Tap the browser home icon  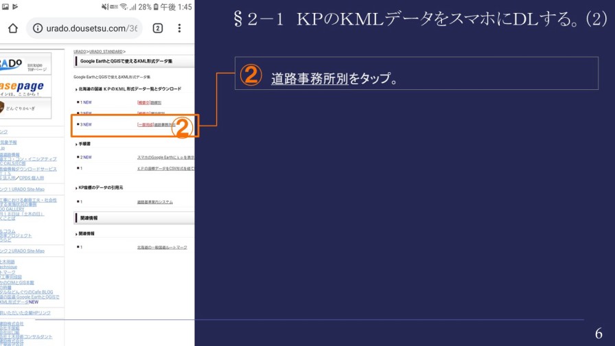click(x=12, y=28)
